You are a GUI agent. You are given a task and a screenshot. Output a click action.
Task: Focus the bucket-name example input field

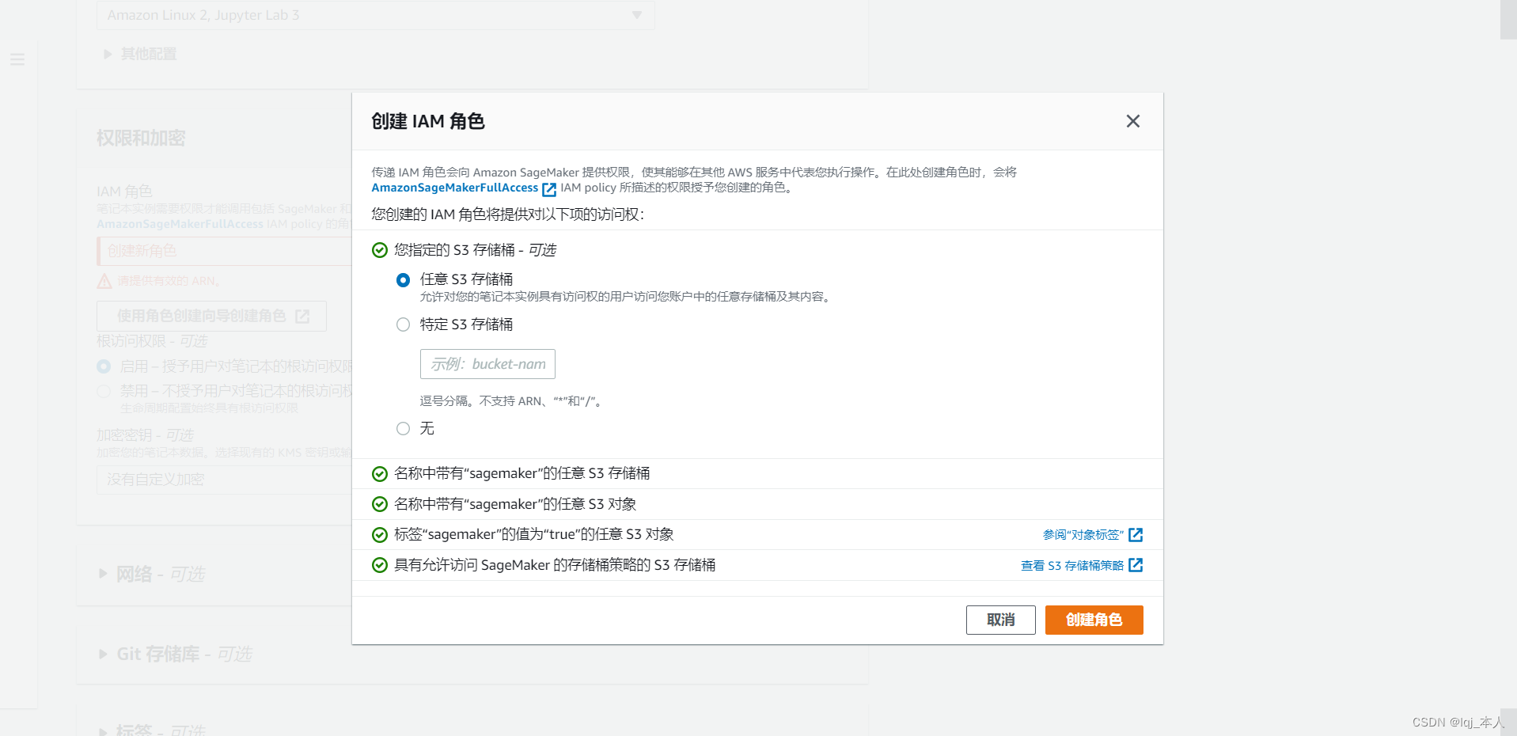487,364
